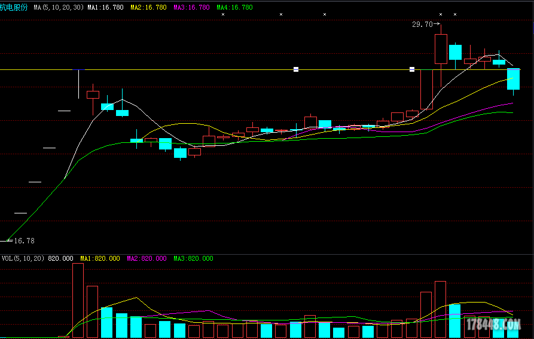This screenshot has height=339, width=534.
Task: Click the 16.78 low price annotation
Action: 23,241
